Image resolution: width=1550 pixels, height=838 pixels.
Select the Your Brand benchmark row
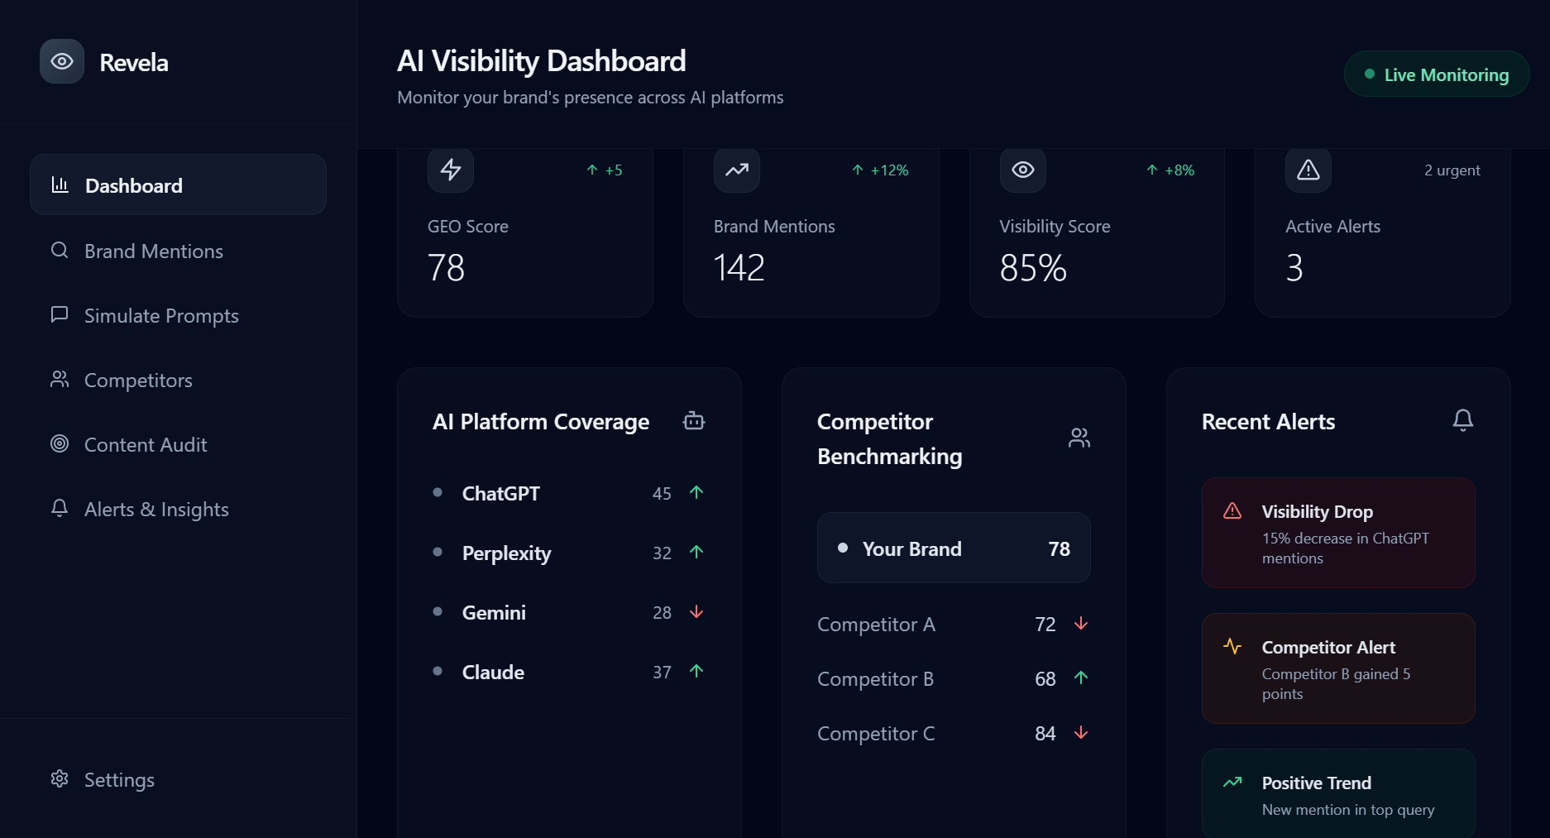[954, 548]
